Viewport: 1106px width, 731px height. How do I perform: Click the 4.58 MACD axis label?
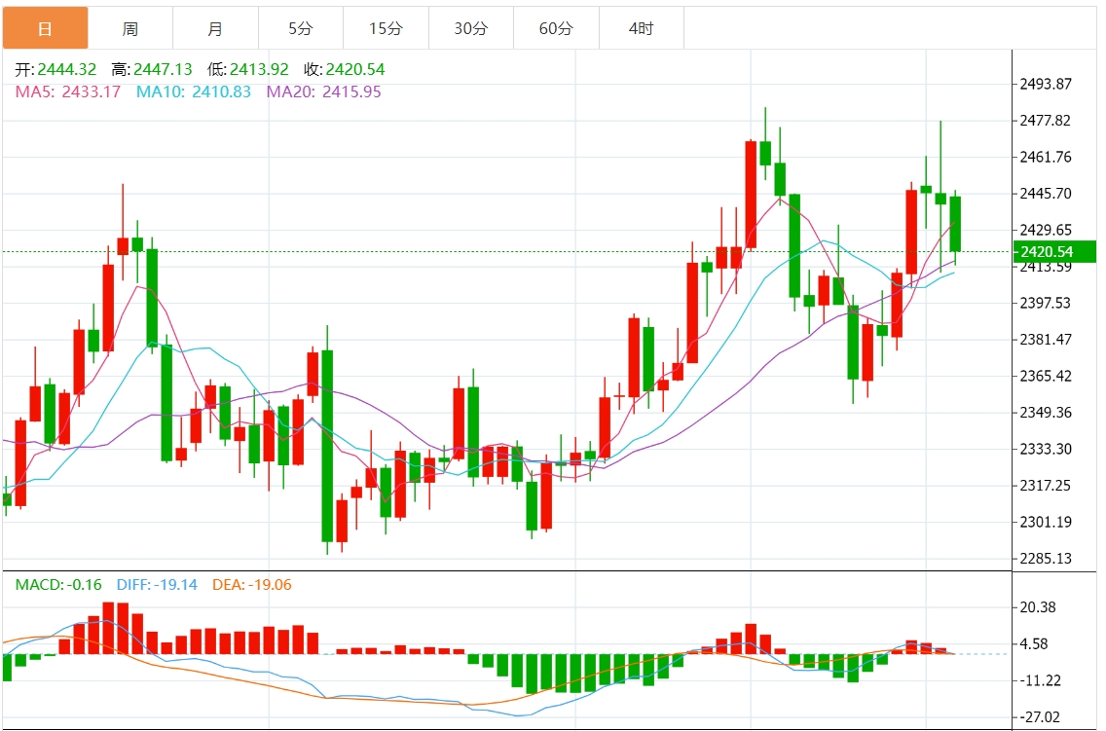[1034, 643]
